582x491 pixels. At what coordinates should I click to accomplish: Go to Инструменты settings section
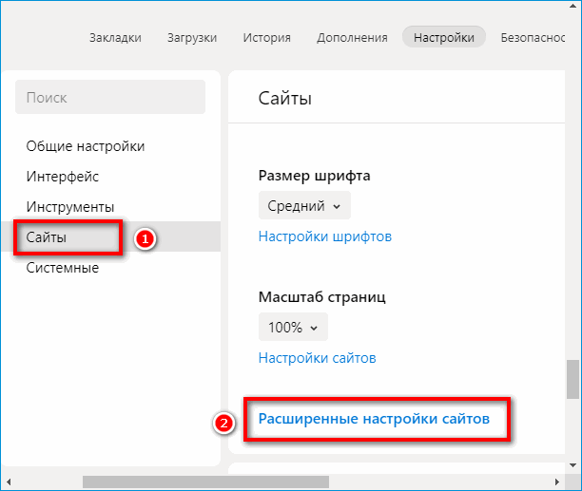[x=70, y=207]
